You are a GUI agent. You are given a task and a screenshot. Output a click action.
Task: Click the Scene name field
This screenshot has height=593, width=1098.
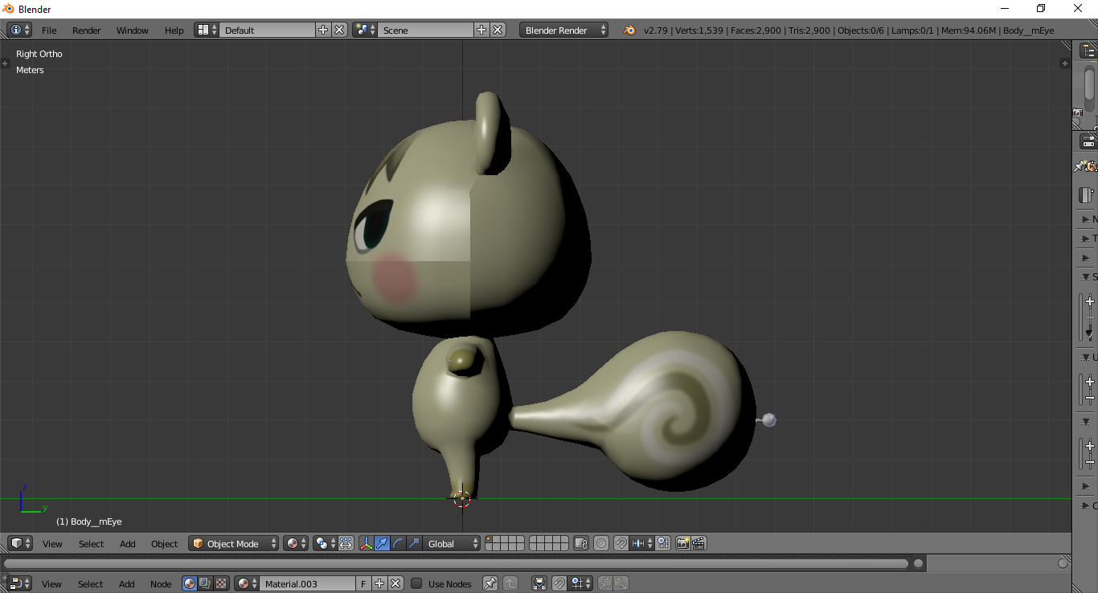426,30
